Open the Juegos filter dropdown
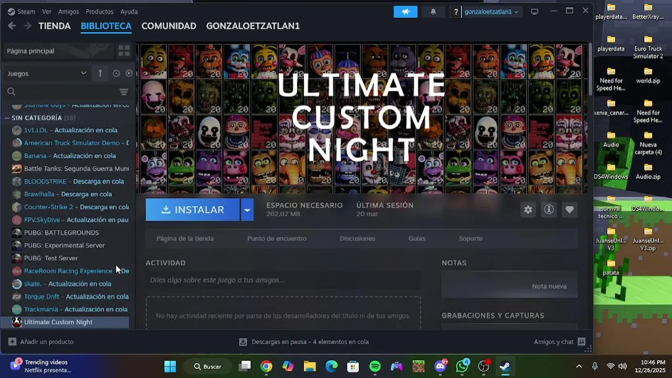Viewport: 672px width, 378px height. [47, 73]
